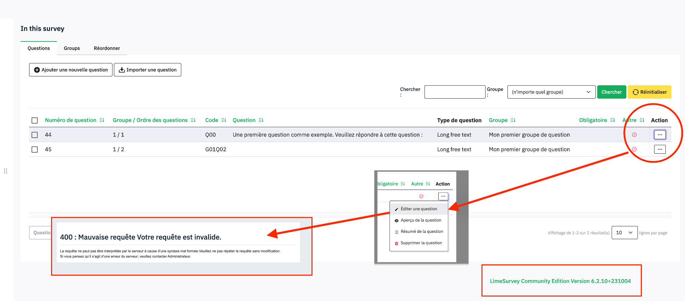The height and width of the screenshot is (301, 685).
Task: Click sort icon next to Question header
Action: coord(261,120)
